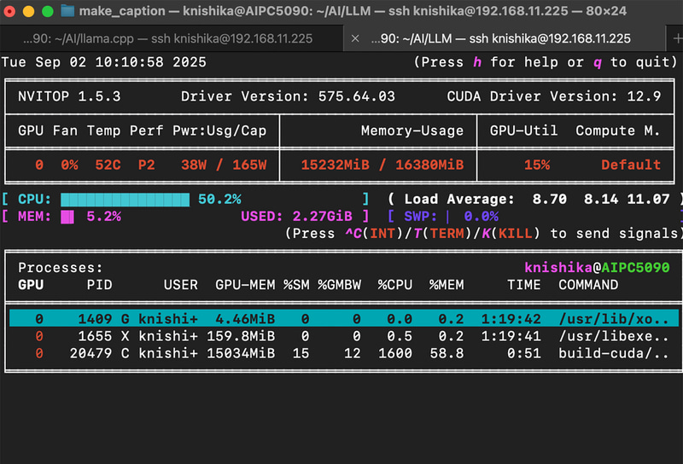
Task: Click the yellow minimize window button
Action: tap(28, 11)
